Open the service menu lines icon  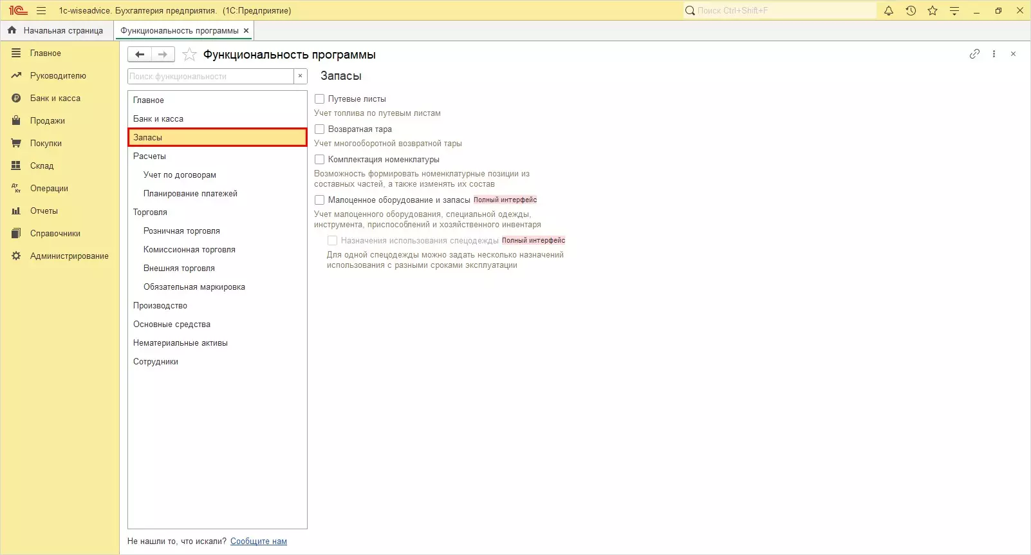(x=954, y=10)
